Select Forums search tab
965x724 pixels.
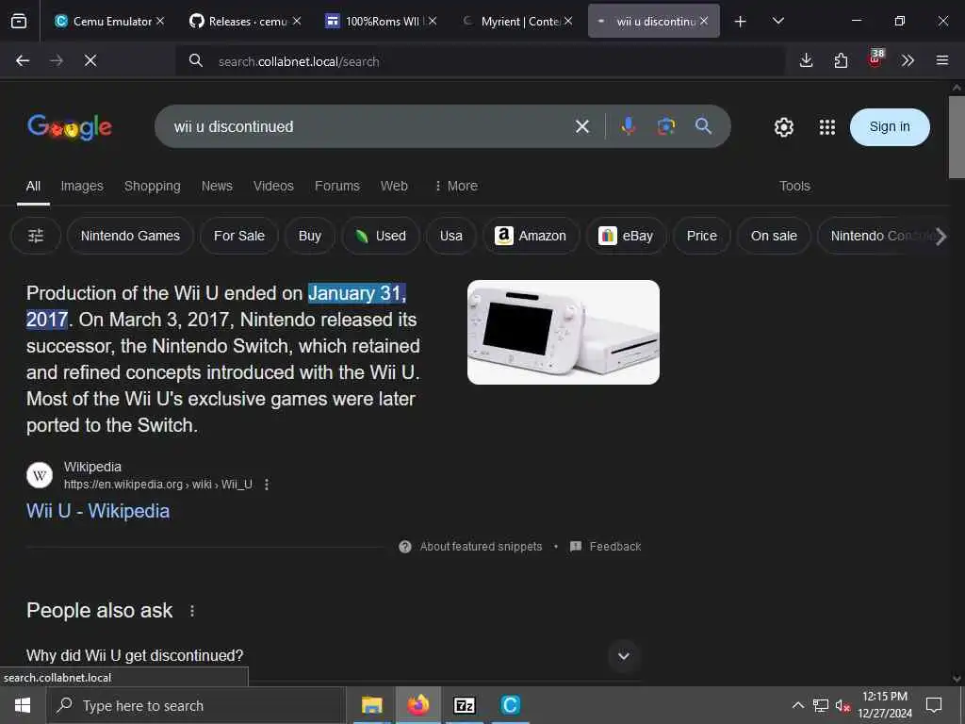point(337,186)
